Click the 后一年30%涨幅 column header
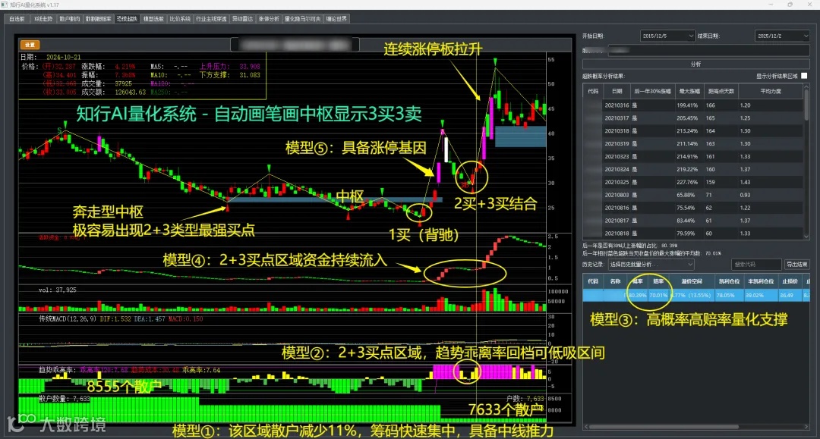Image resolution: width=820 pixels, height=439 pixels. pyautogui.click(x=652, y=91)
